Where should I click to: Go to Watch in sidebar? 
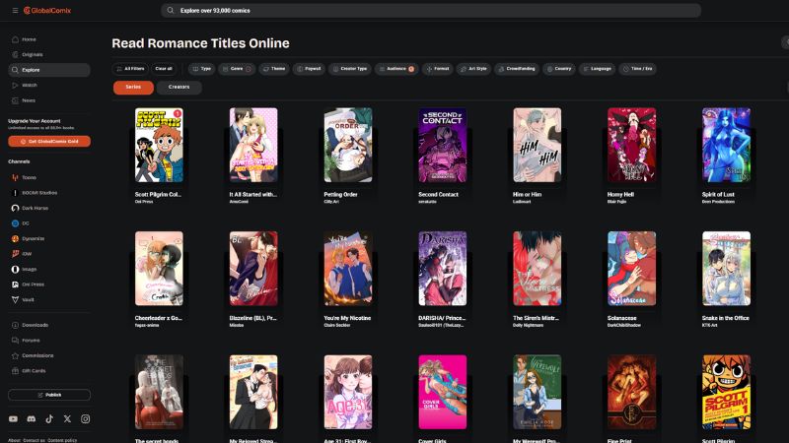click(49, 86)
